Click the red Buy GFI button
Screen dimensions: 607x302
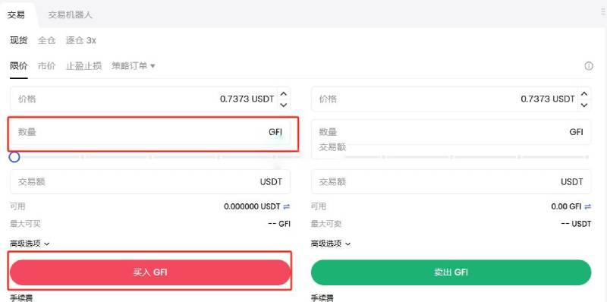point(150,272)
